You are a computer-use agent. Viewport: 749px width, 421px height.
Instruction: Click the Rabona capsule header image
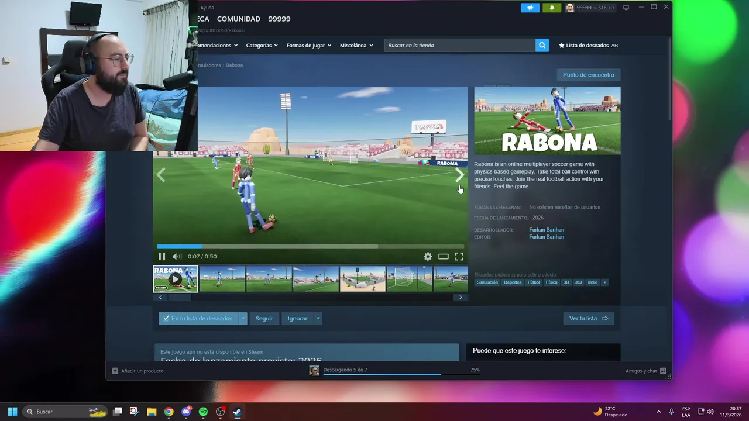[x=547, y=120]
